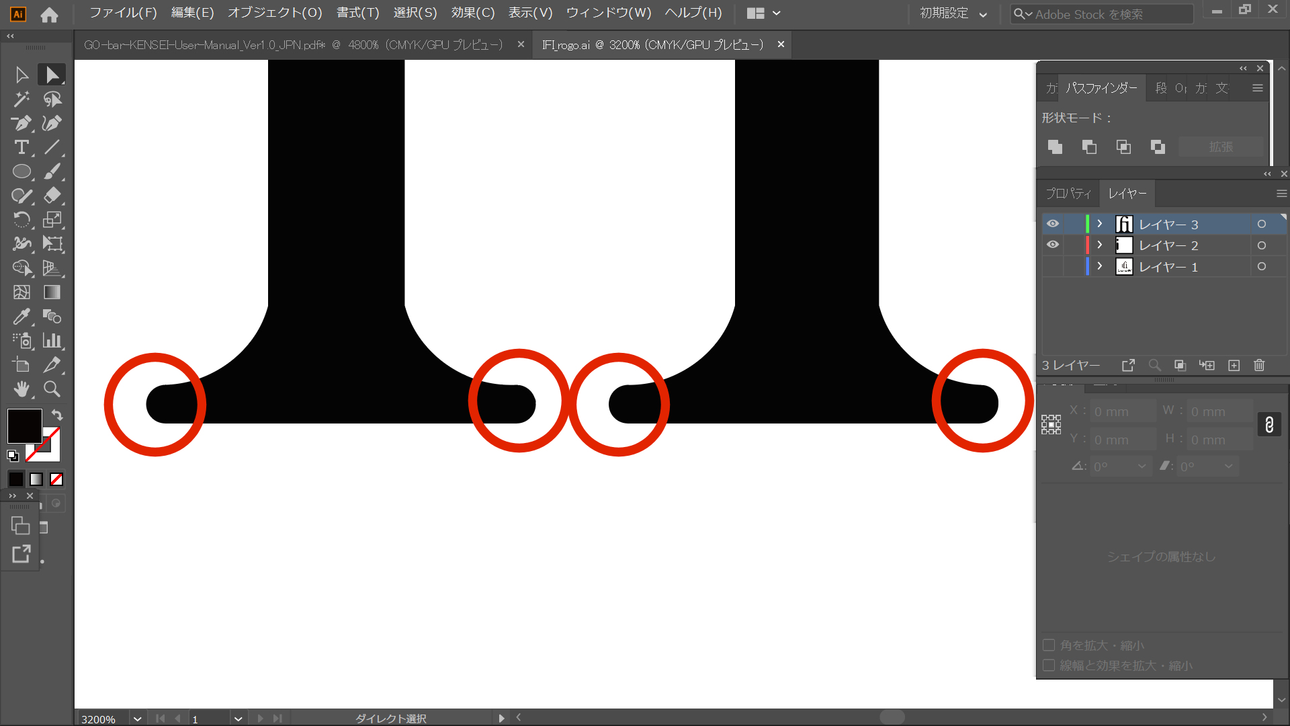Select the Hand tool

(x=21, y=389)
